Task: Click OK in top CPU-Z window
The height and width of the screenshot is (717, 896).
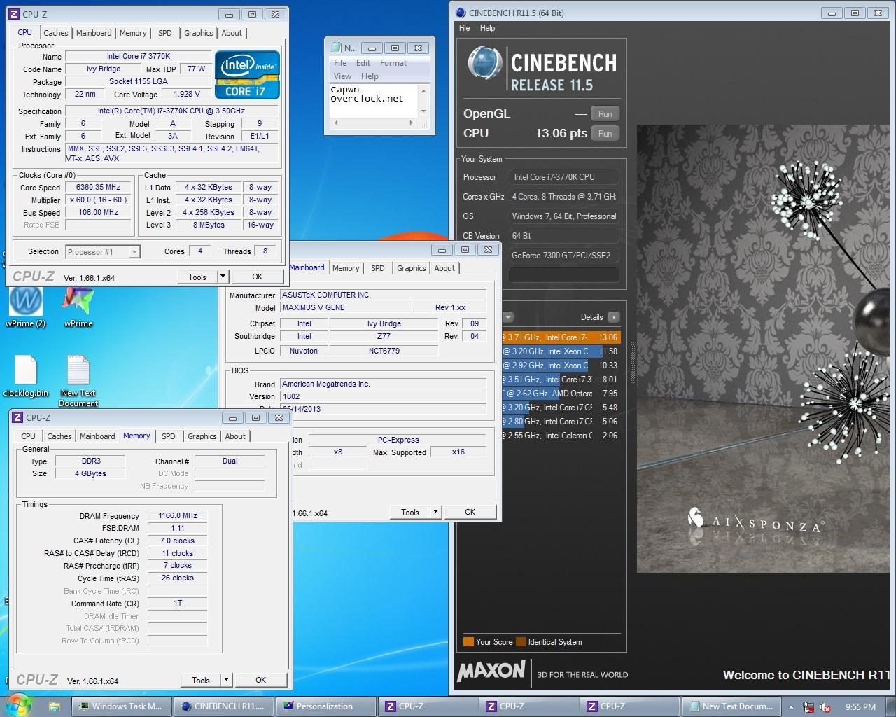Action: pyautogui.click(x=258, y=277)
